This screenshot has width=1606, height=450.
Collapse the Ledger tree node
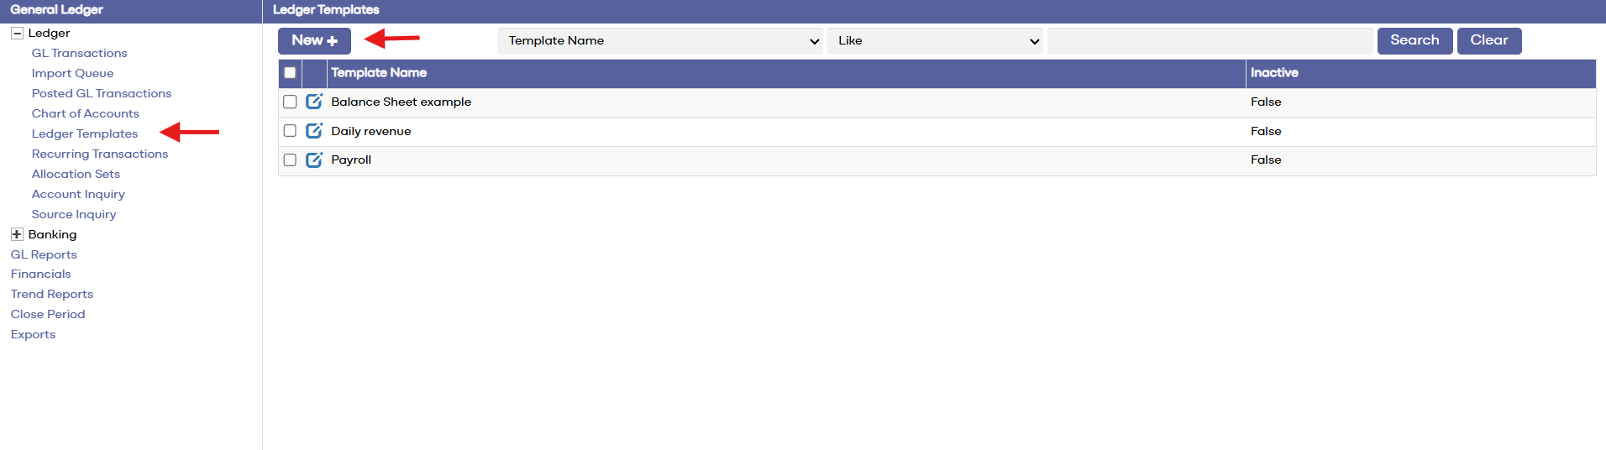[x=17, y=34]
